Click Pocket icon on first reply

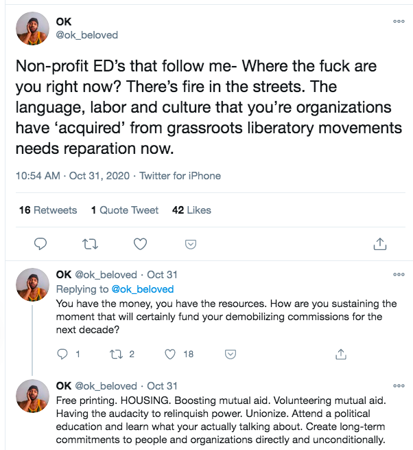231,354
